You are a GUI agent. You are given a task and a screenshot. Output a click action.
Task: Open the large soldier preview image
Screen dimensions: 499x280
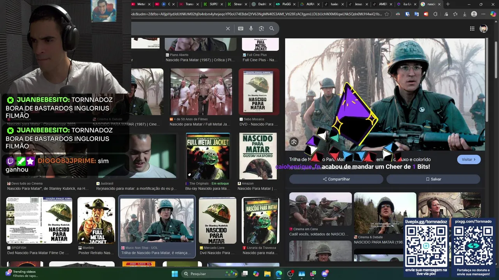click(385, 94)
